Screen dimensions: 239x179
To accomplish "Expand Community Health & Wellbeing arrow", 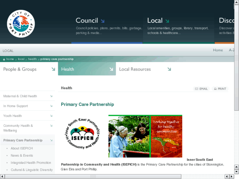I will tap(51, 126).
